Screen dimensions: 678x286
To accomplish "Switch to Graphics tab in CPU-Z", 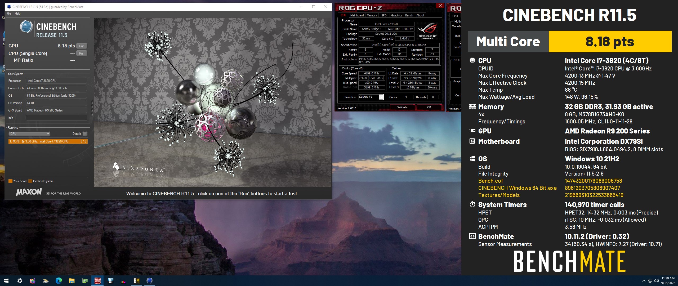I will (396, 15).
